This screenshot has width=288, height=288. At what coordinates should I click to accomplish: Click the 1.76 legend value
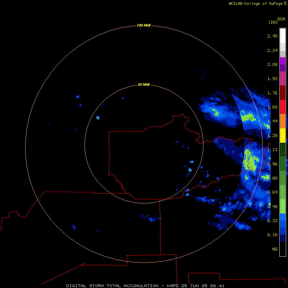272,93
